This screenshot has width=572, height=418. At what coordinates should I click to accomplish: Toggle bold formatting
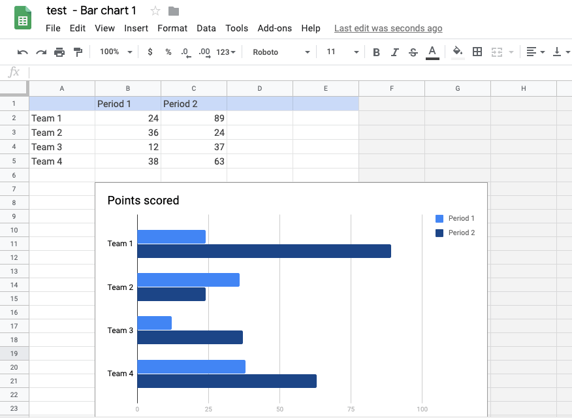pyautogui.click(x=376, y=52)
